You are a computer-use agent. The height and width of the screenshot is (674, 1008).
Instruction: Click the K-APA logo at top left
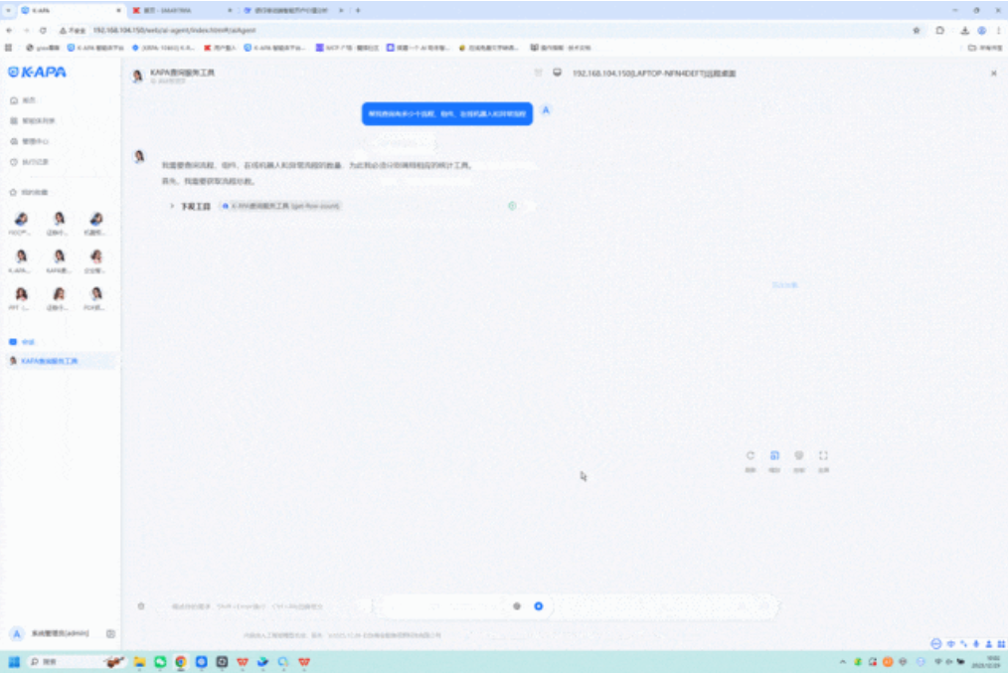coord(38,72)
